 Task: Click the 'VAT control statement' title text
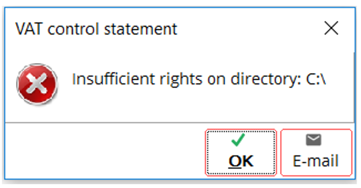96,29
